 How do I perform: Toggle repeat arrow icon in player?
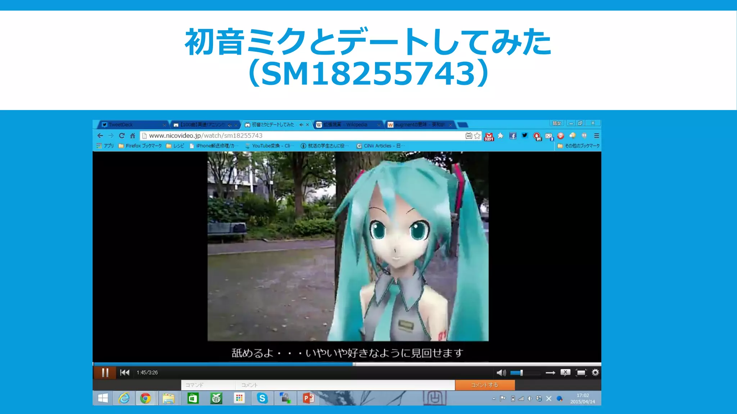(x=550, y=373)
